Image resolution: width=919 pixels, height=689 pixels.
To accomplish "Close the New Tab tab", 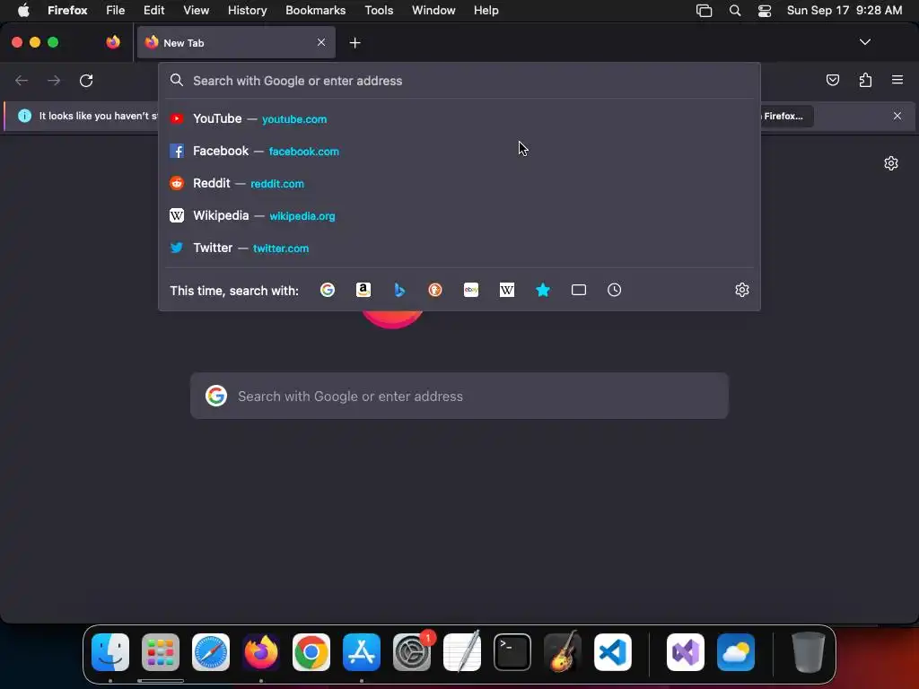I will coord(321,42).
